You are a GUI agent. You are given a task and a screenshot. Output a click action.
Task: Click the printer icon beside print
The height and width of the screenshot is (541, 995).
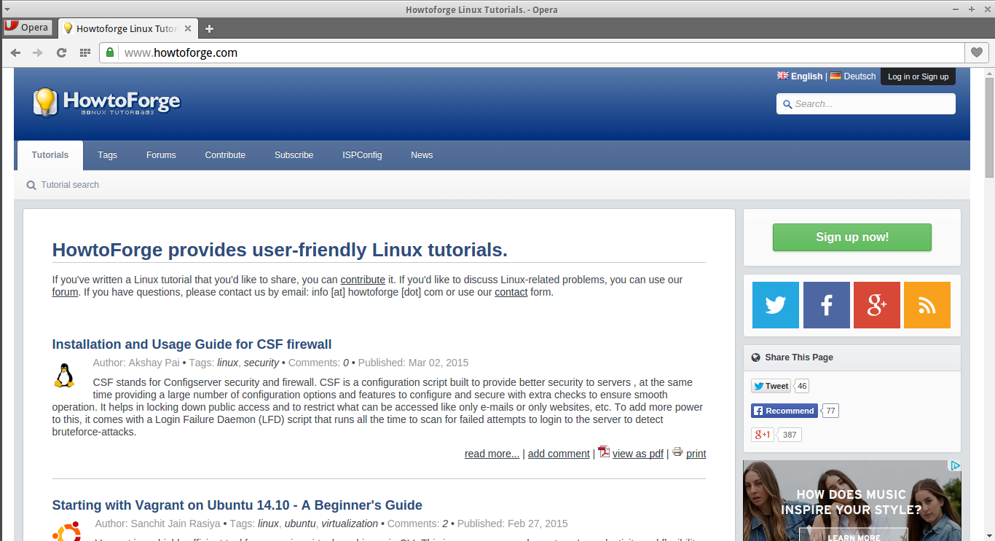677,451
